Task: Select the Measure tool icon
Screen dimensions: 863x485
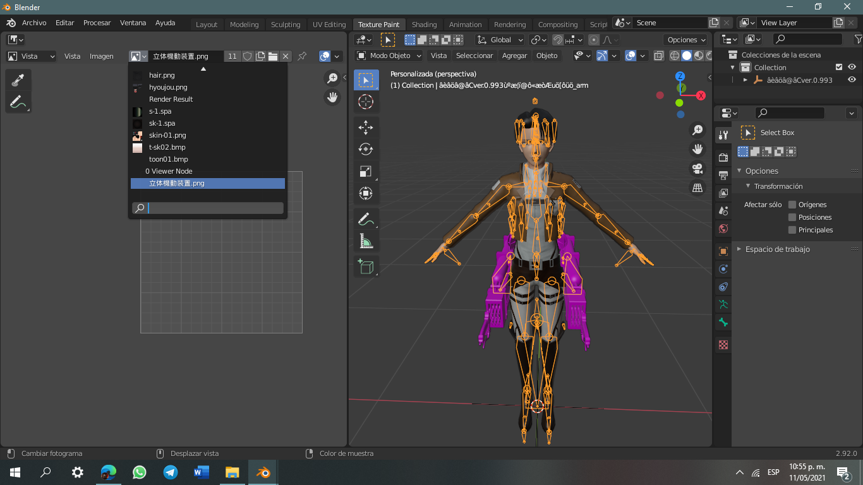Action: (366, 241)
